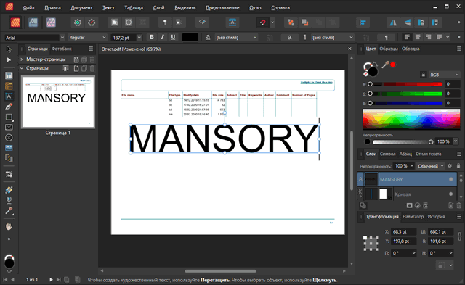Open the Preflight eye icon in toolbar
Screen dimensions: 465x285
pos(202,22)
